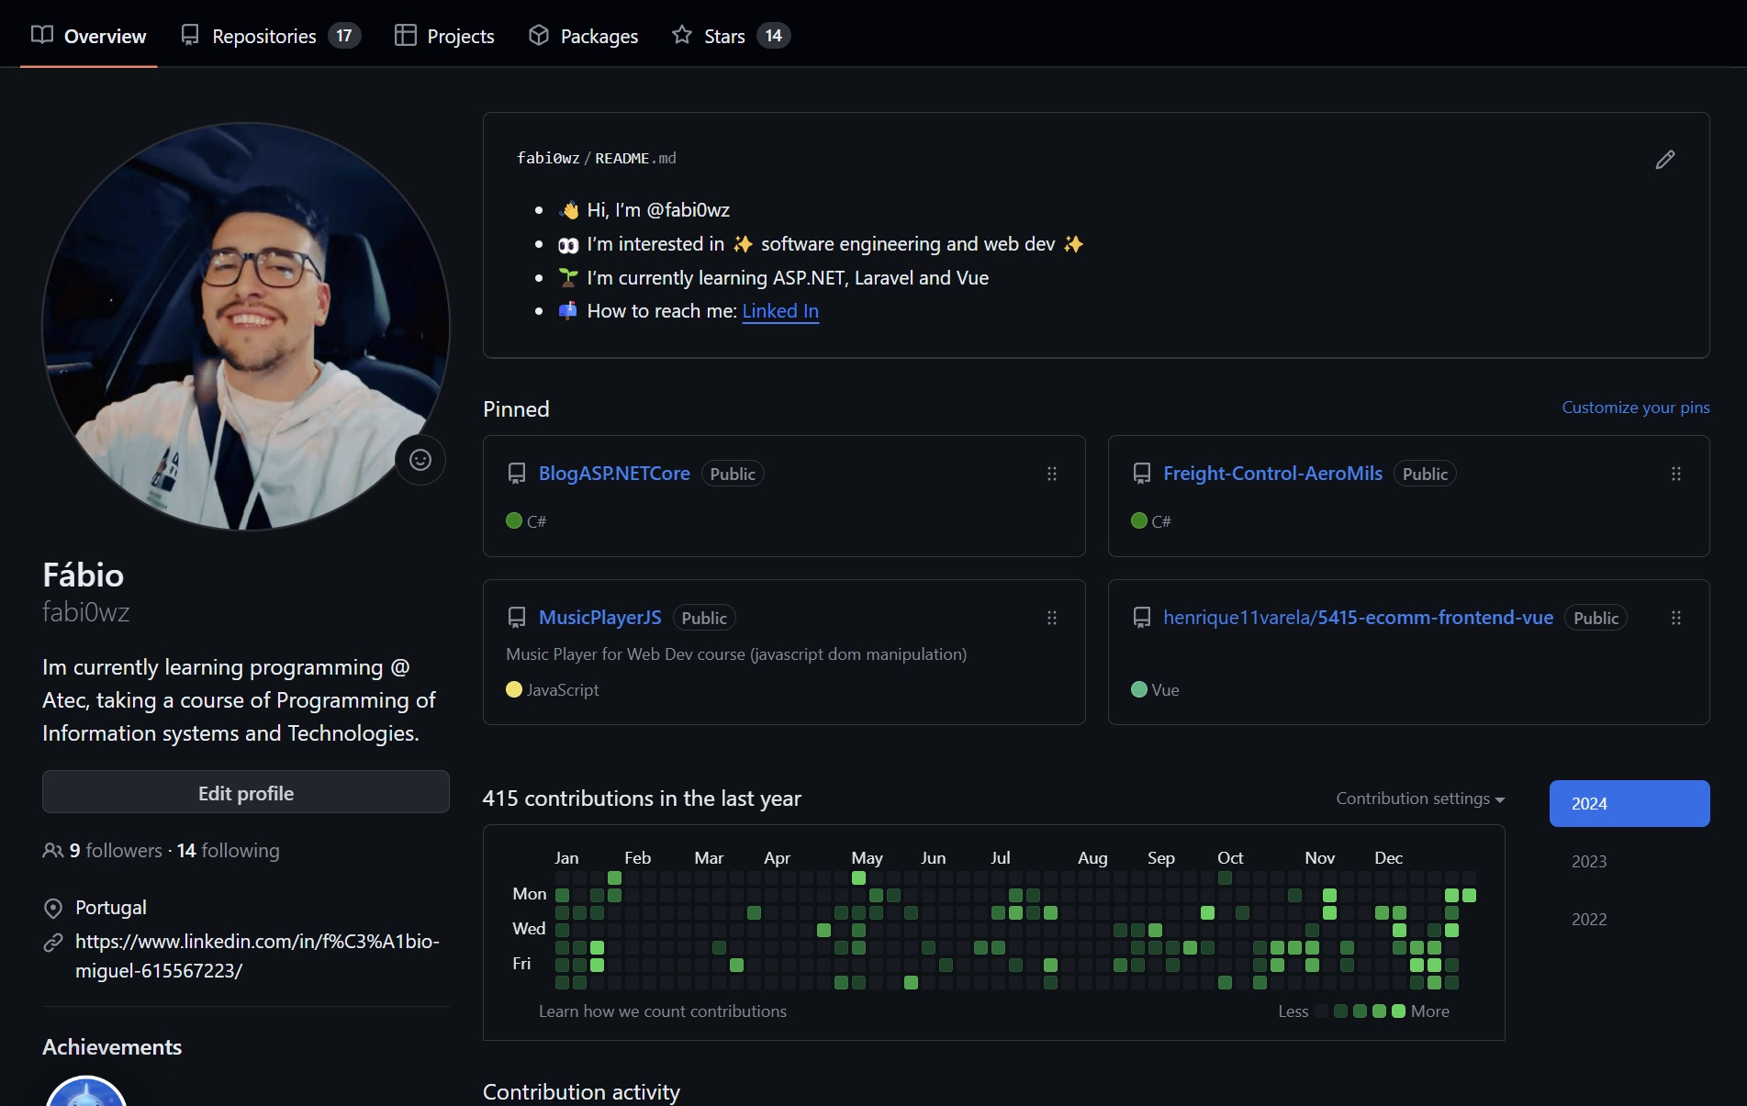
Task: Click drag handle on 5415-ecomm-frontend-vue pin
Action: click(x=1675, y=618)
